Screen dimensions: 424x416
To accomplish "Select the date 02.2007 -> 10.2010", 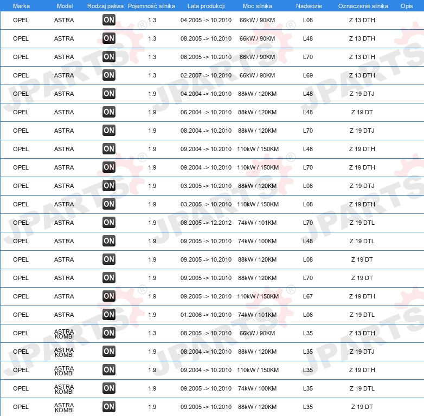I will pos(206,75).
